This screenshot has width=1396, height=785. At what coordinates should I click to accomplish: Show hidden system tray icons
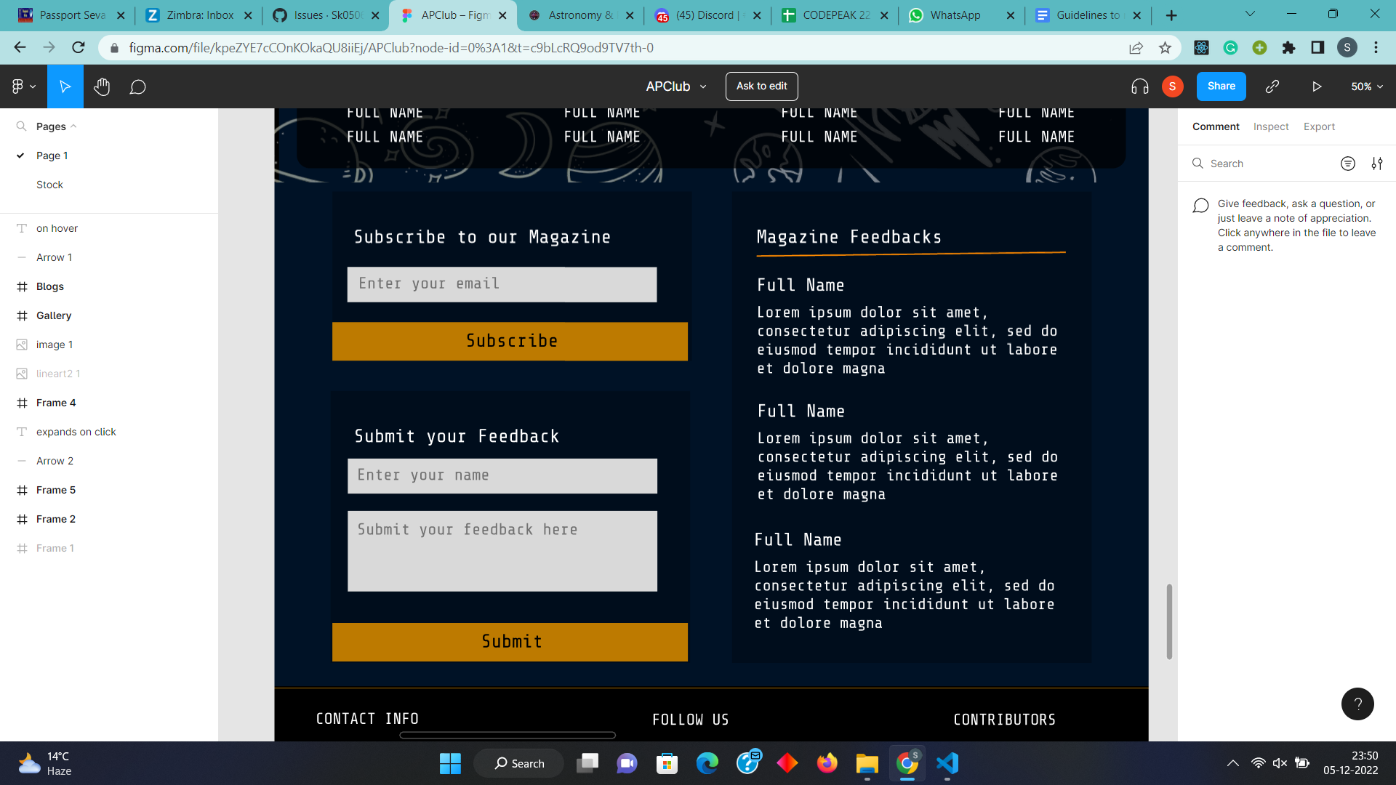tap(1232, 763)
